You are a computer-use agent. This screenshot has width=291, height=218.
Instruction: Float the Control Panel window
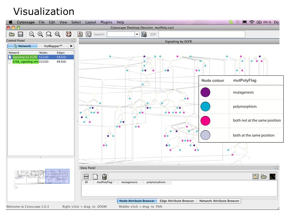click(73, 40)
